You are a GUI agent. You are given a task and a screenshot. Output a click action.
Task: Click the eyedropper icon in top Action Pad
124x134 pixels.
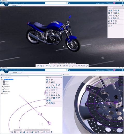(118, 16)
